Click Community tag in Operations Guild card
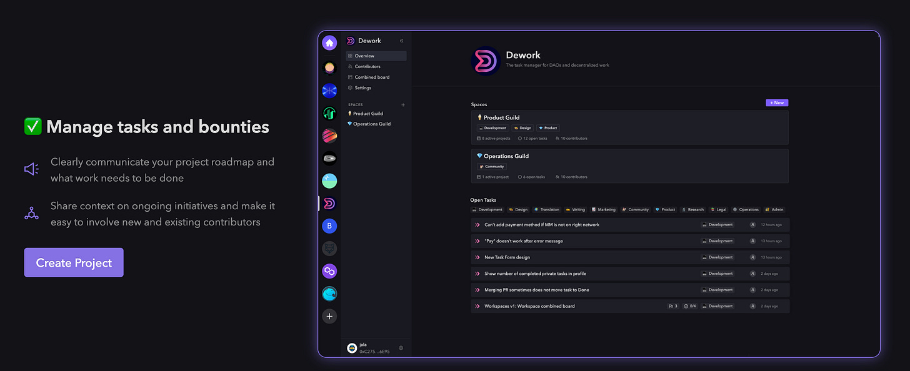This screenshot has width=910, height=371. coord(492,167)
